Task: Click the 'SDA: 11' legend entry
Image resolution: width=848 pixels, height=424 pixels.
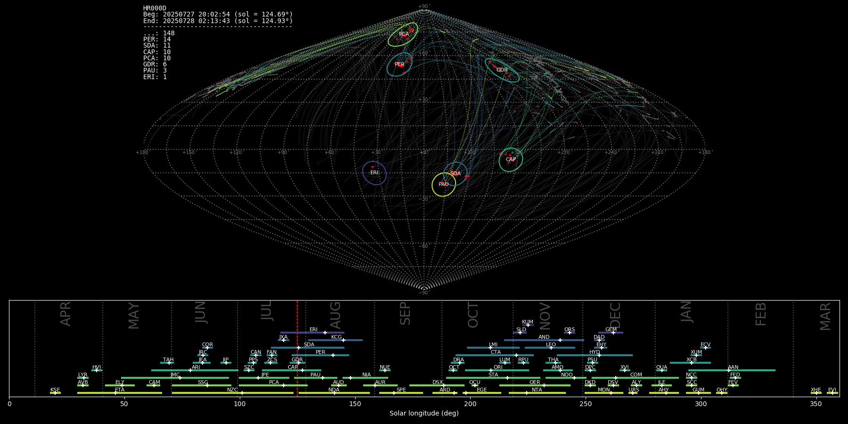Action: (x=157, y=46)
